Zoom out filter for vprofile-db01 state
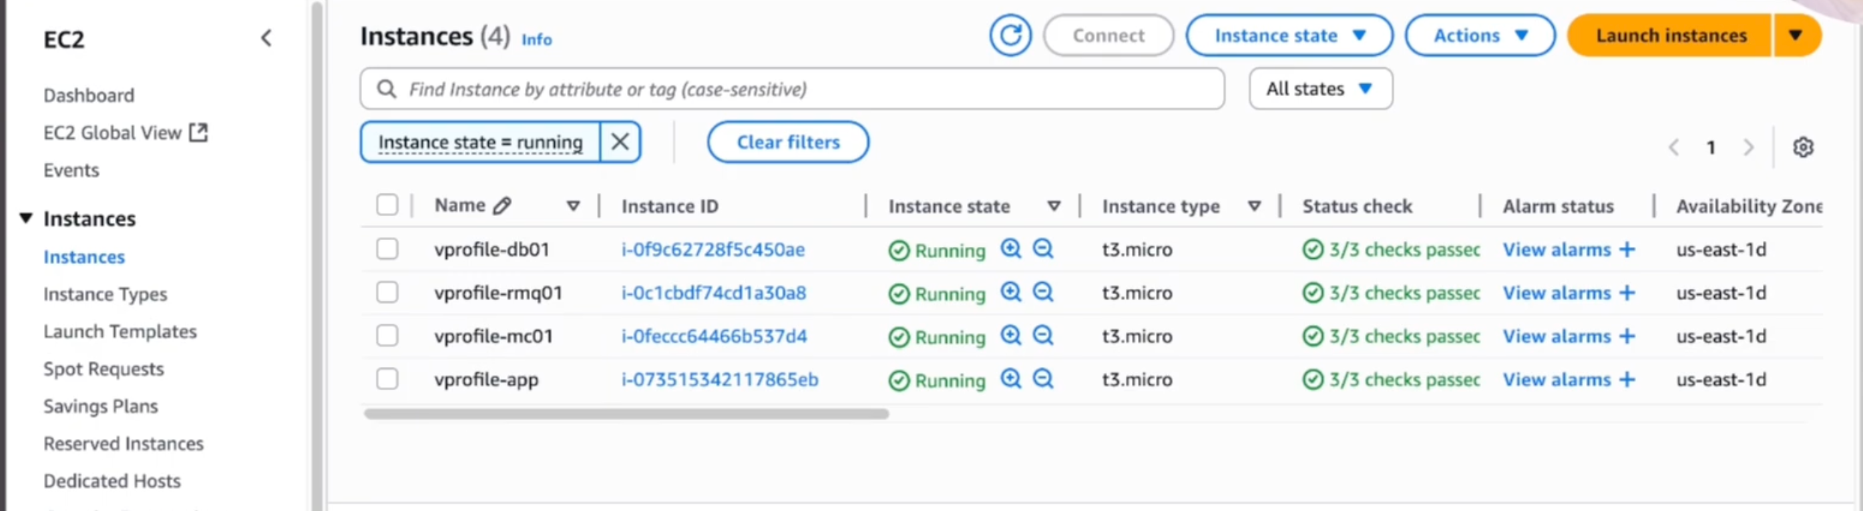Viewport: 1863px width, 511px height. point(1043,249)
